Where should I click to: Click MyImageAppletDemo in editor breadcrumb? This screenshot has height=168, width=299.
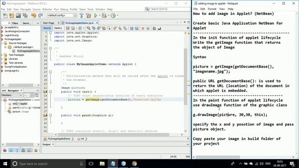point(59,139)
